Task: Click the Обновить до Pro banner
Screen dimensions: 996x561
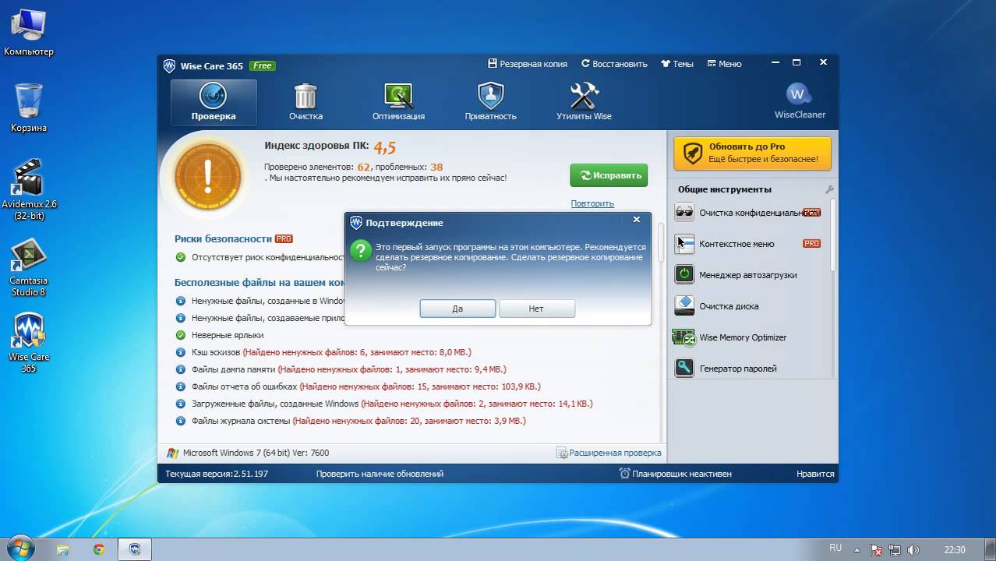Action: pos(752,153)
